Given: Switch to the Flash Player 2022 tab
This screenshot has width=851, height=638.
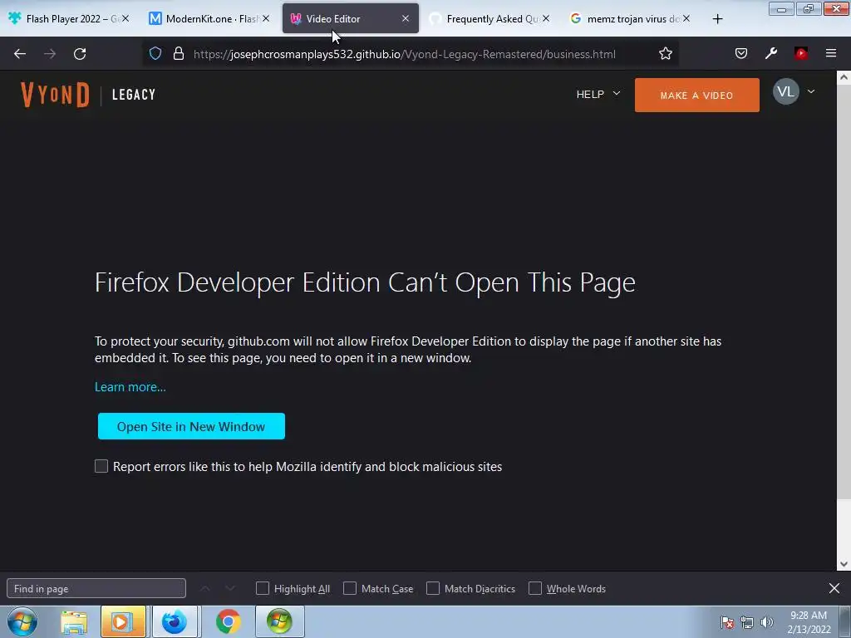Looking at the screenshot, I should coord(68,18).
